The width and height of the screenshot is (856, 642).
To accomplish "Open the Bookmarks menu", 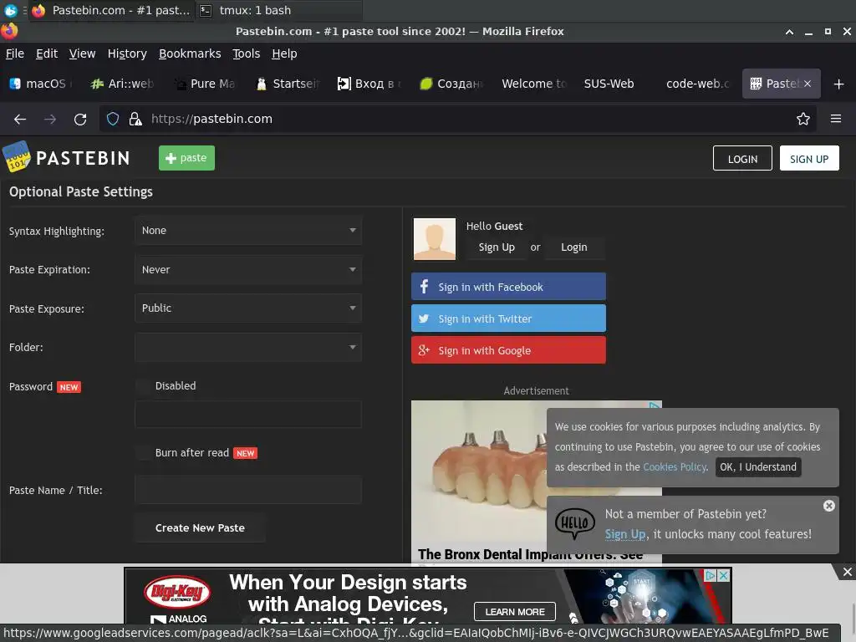I will coord(190,53).
